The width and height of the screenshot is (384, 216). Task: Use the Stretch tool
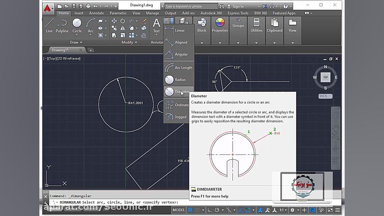pyautogui.click(x=114, y=35)
